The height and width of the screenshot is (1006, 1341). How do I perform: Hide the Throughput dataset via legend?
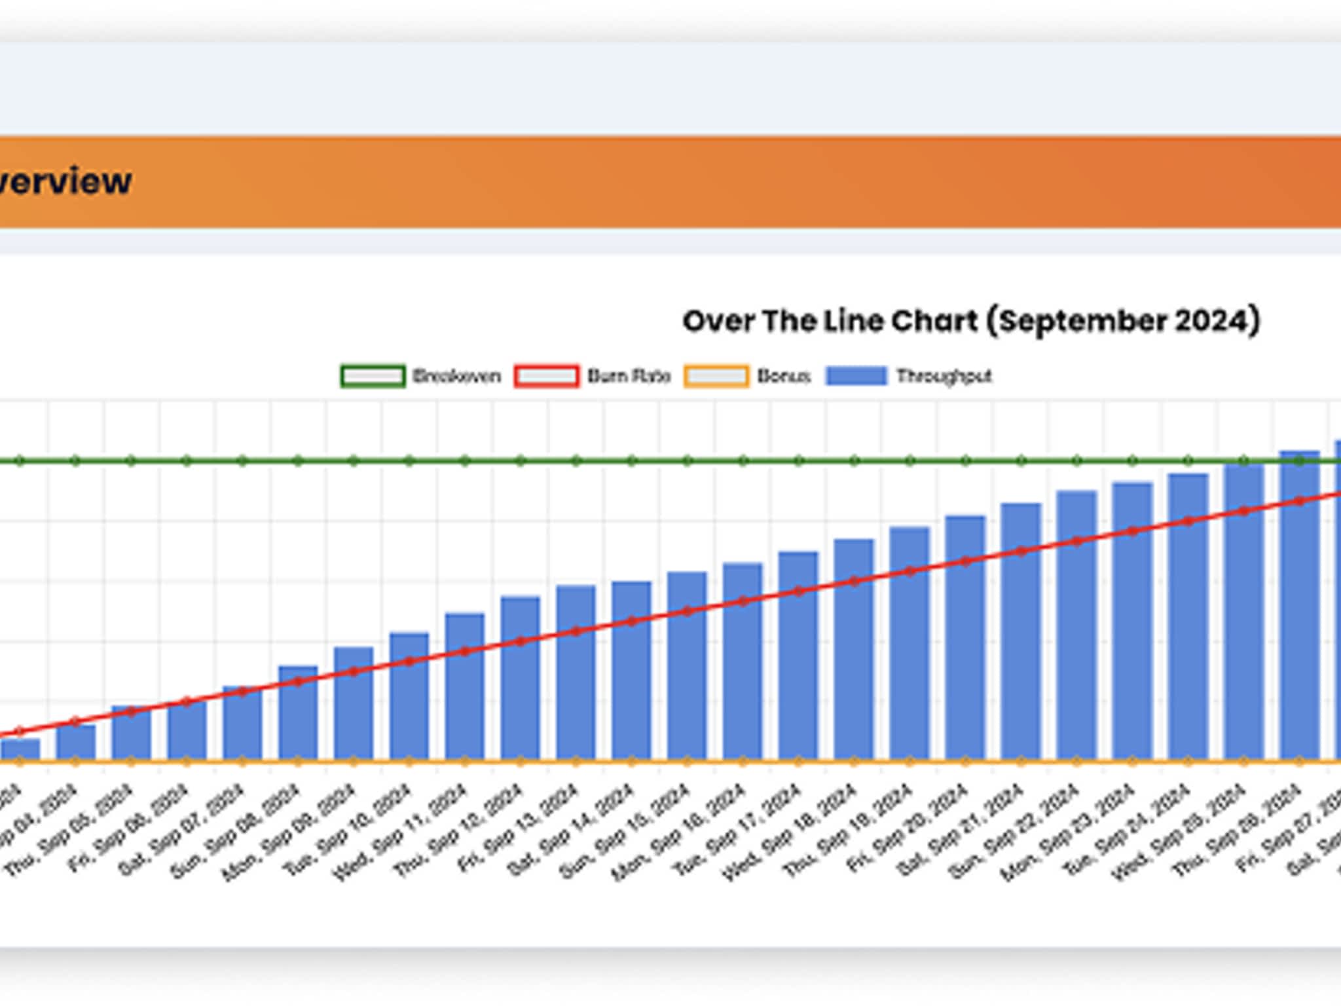coord(944,377)
